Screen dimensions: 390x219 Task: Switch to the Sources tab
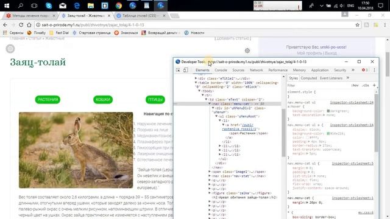(238, 71)
